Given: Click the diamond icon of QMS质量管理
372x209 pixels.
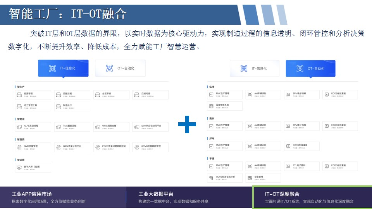Looking at the screenshot, I should tap(19, 147).
